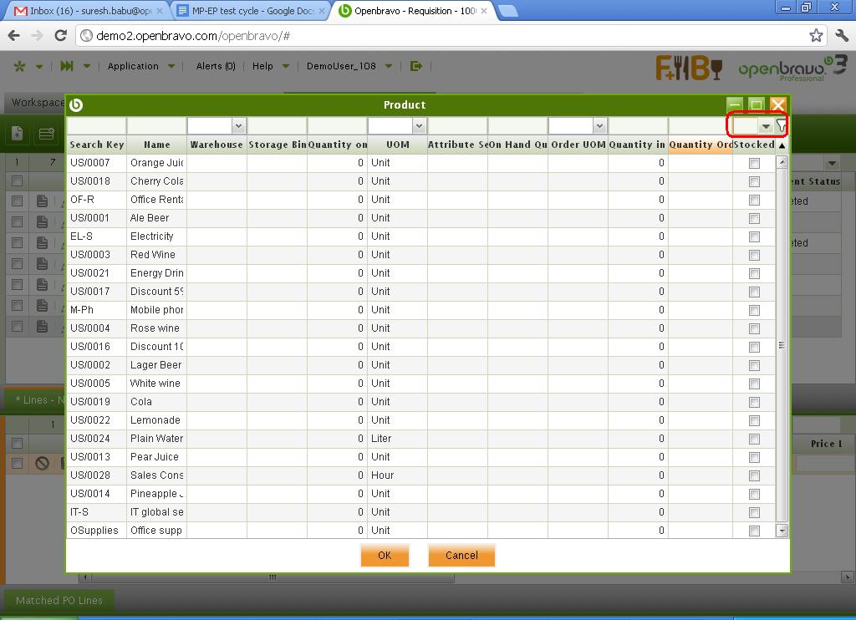Select the Mobile phone product row
856x620 pixels.
pos(420,310)
